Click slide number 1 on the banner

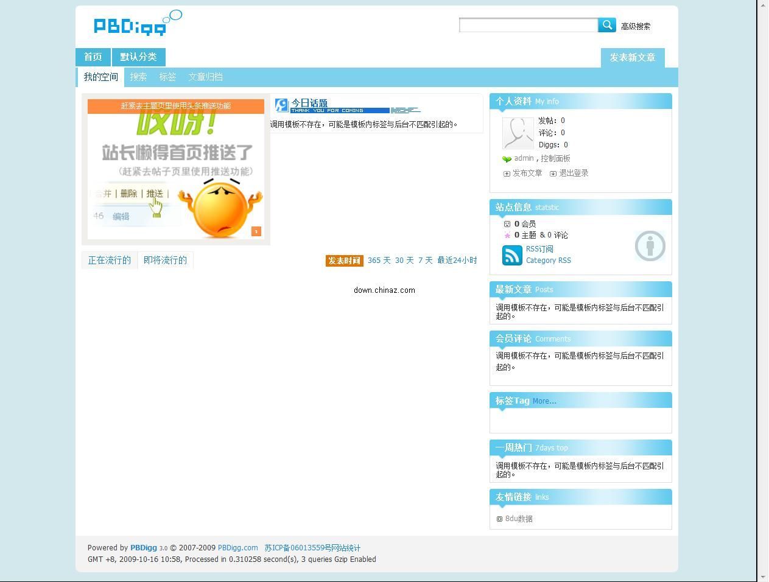tap(256, 231)
